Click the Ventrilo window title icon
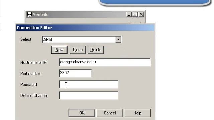Screen dimensions: 214x120 coord(29,14)
